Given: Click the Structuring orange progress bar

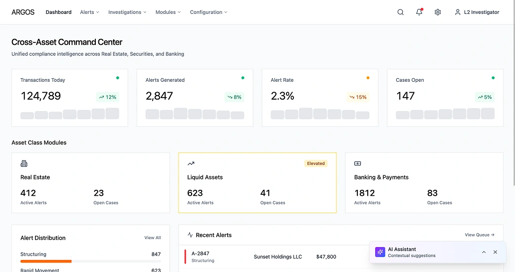Looking at the screenshot, I should click(46, 261).
